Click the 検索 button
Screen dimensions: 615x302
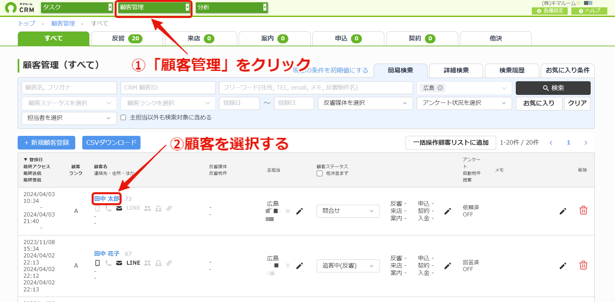click(553, 88)
